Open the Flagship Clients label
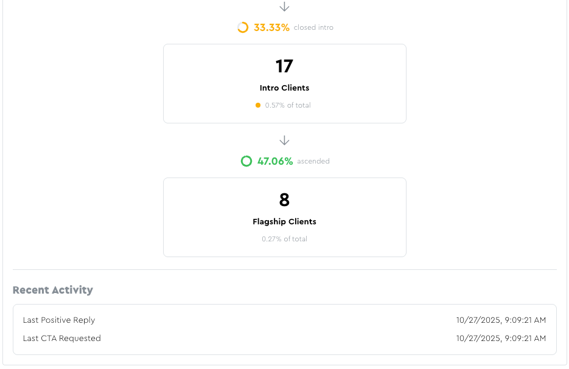 (284, 222)
